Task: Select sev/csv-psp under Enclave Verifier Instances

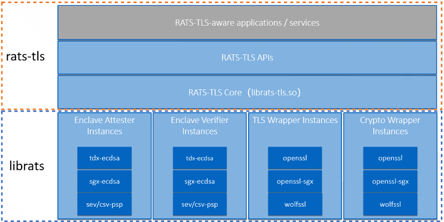Action: coord(200,204)
